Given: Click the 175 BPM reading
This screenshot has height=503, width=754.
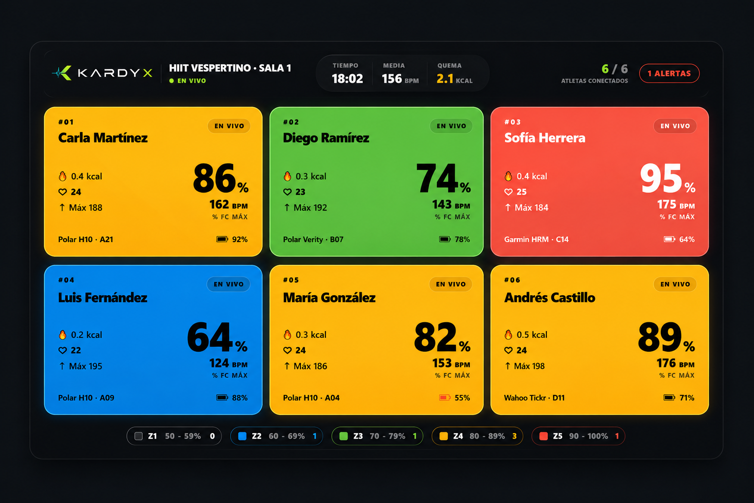Looking at the screenshot, I should (676, 205).
